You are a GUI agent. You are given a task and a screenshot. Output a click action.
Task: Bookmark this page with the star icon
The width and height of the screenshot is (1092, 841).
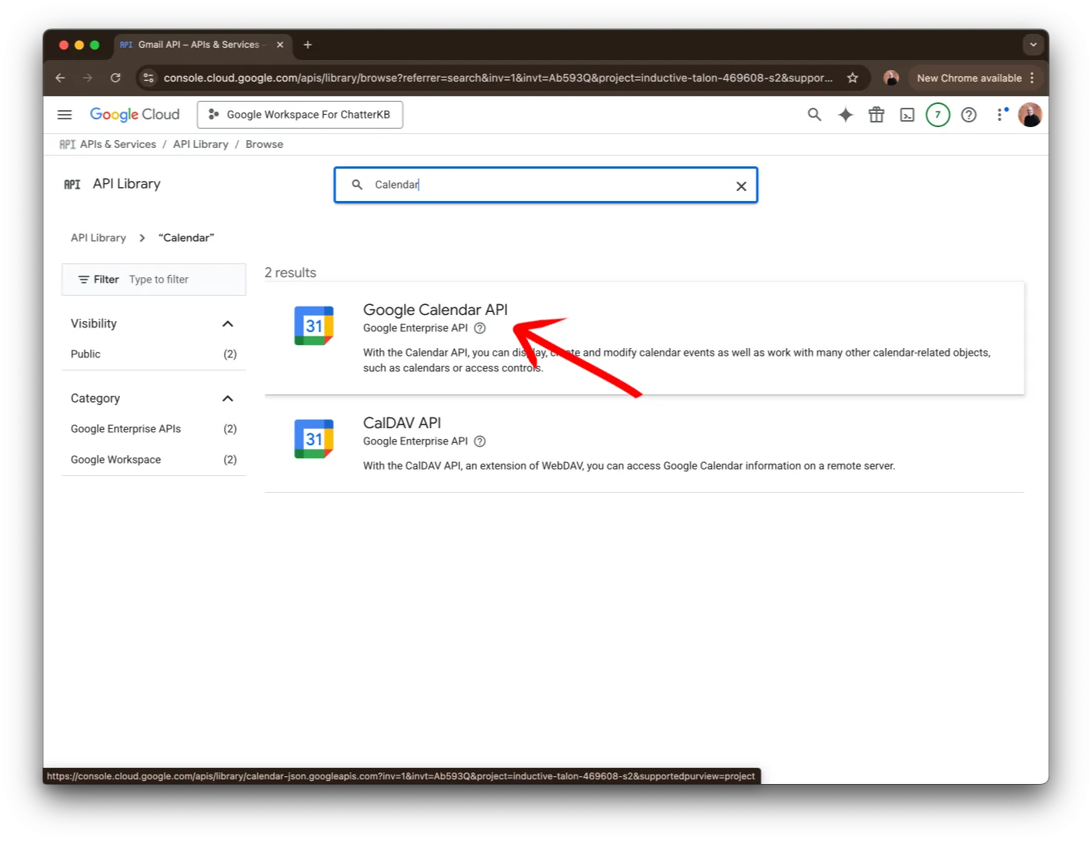tap(853, 78)
